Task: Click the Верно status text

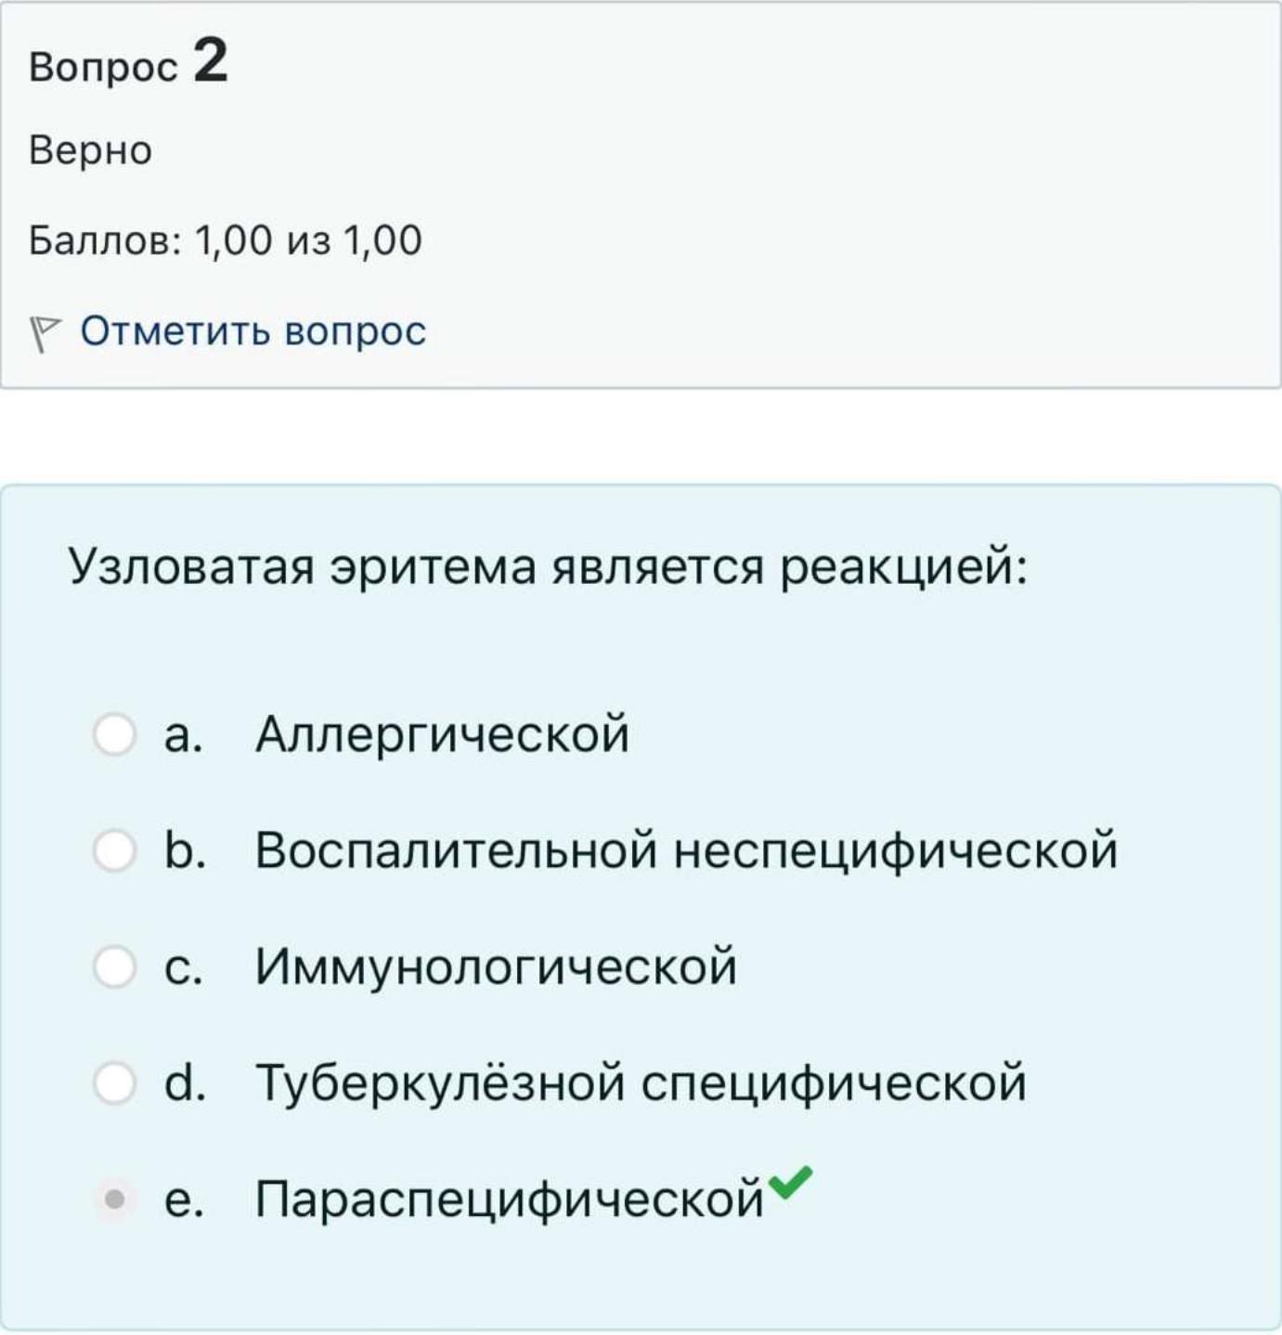Action: tap(90, 150)
